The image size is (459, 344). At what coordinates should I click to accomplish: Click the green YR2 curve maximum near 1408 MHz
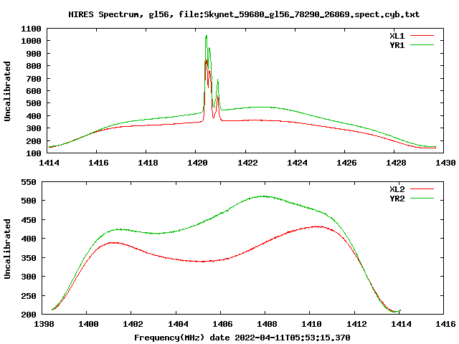(262, 196)
